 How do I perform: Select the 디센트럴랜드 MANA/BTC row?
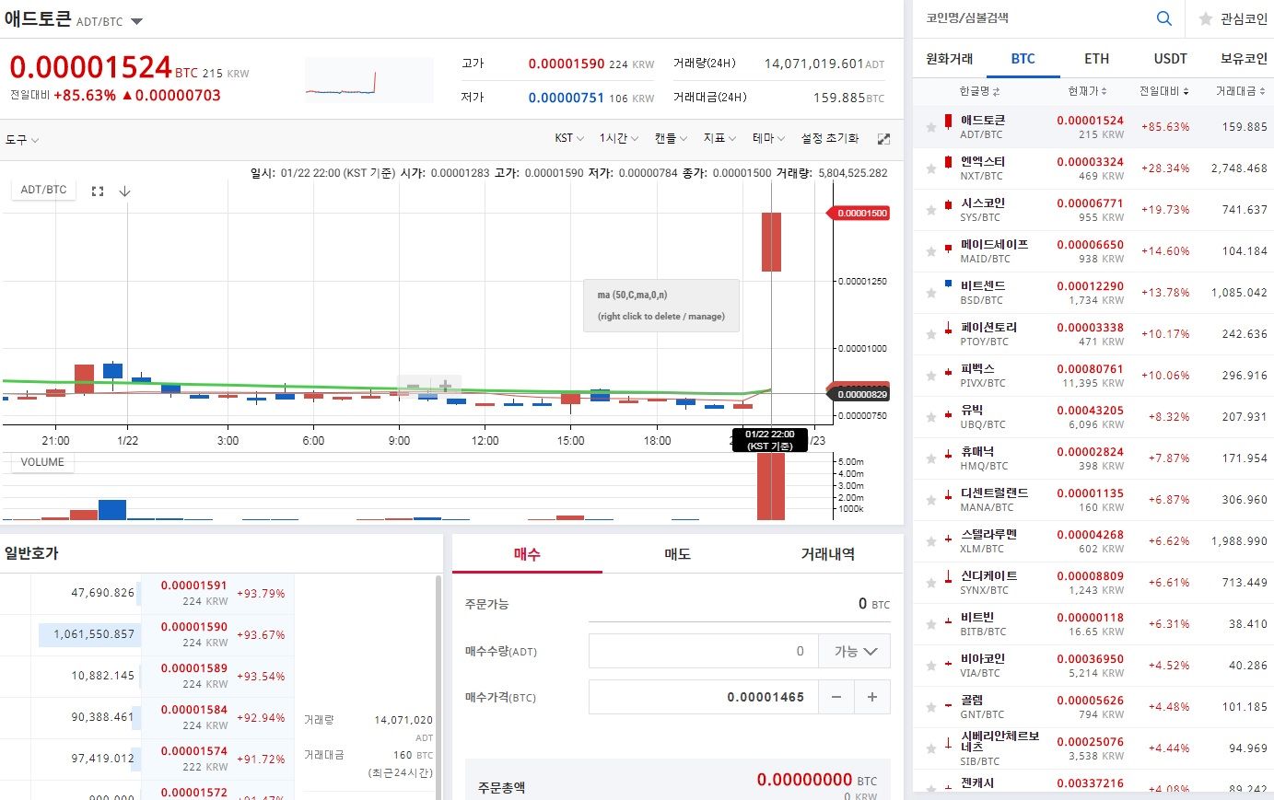tap(1093, 500)
